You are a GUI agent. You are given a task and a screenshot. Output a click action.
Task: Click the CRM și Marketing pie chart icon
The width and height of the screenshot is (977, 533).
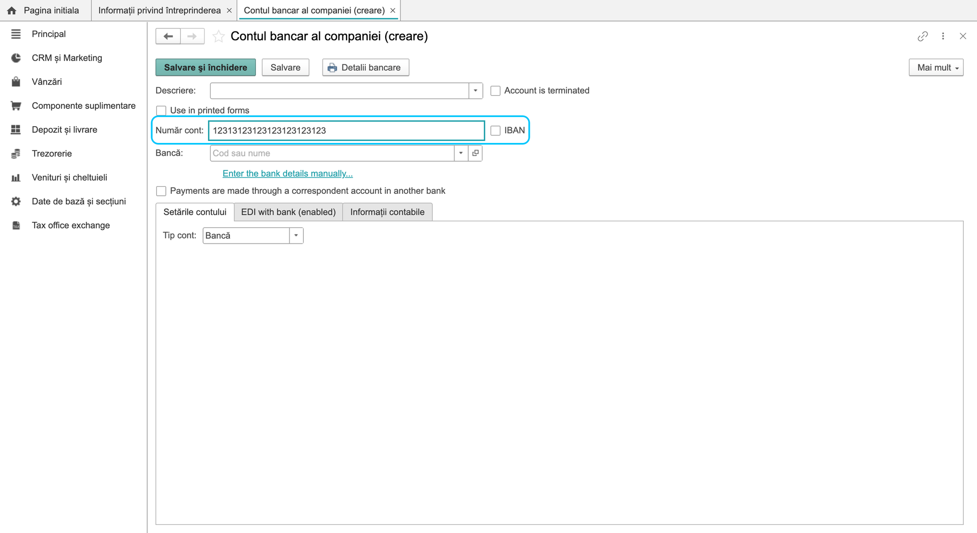tap(16, 58)
